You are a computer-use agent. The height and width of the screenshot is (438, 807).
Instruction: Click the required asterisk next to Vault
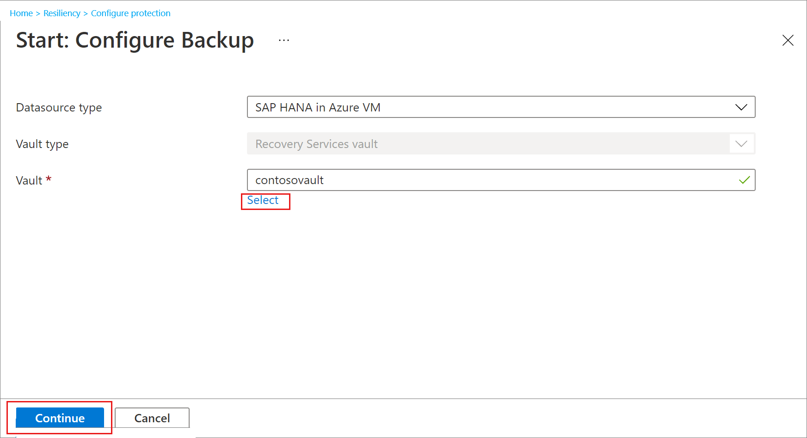tap(49, 180)
